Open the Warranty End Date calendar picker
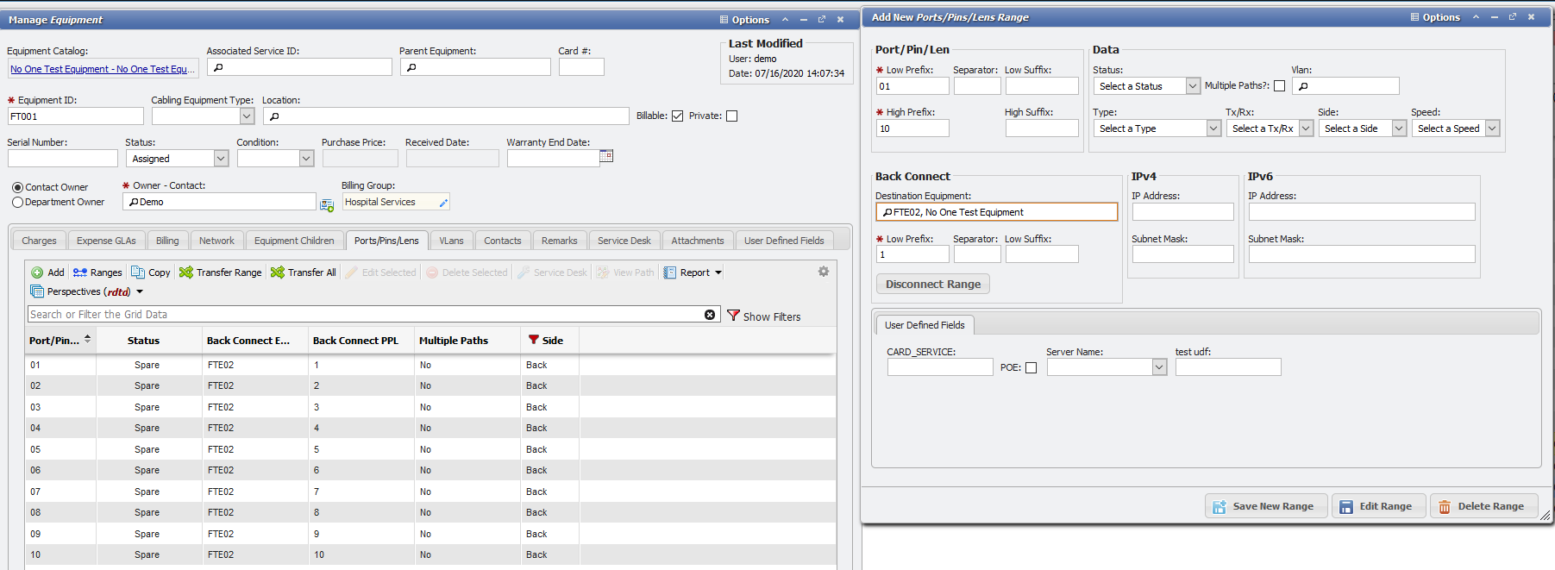This screenshot has height=570, width=1555. pos(606,156)
